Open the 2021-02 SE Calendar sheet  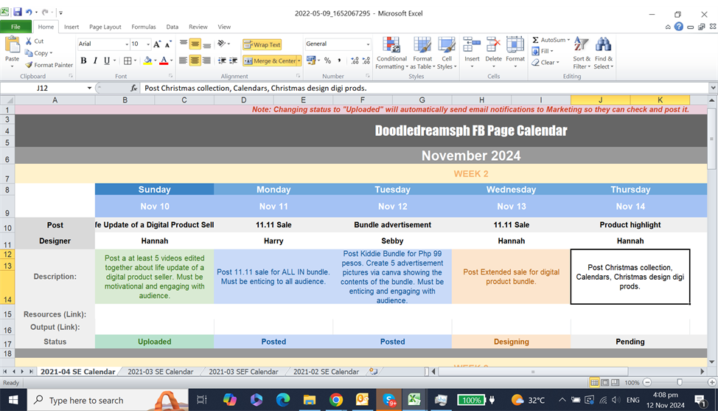326,372
